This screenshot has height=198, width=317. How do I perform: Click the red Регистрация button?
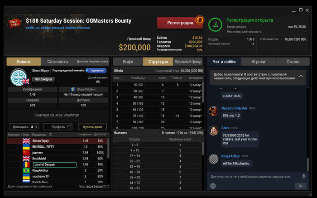click(180, 23)
